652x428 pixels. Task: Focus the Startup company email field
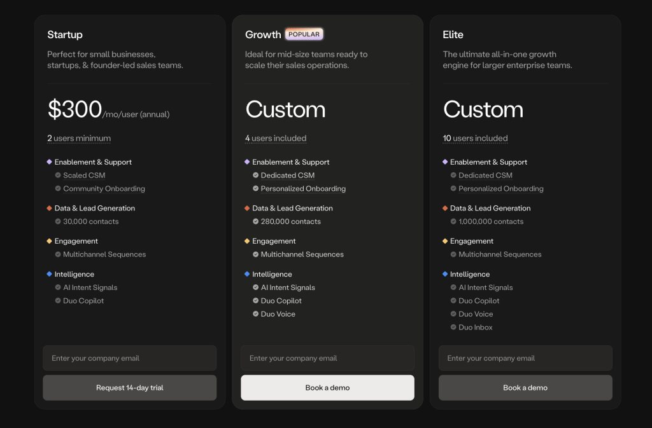(130, 358)
